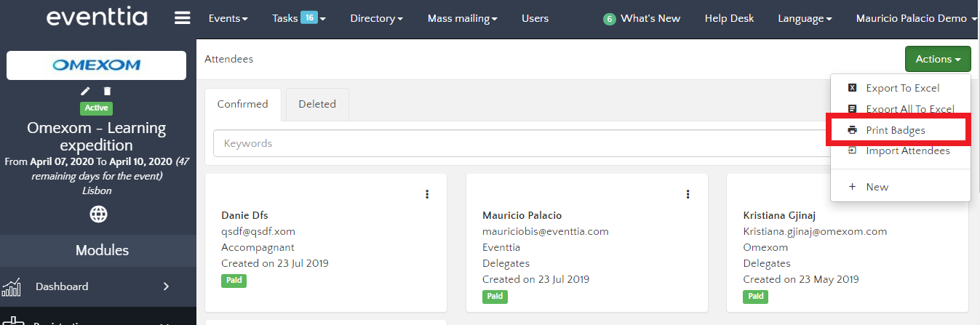Select Print Badges from Actions menu
980x325 pixels.
click(x=895, y=130)
